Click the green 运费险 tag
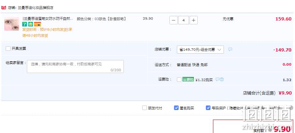Image resolution: width=295 pixels, height=133 pixels. [188, 79]
